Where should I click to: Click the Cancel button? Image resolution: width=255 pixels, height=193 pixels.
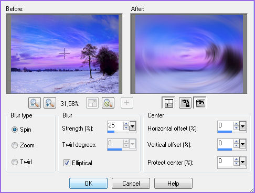click(x=131, y=183)
